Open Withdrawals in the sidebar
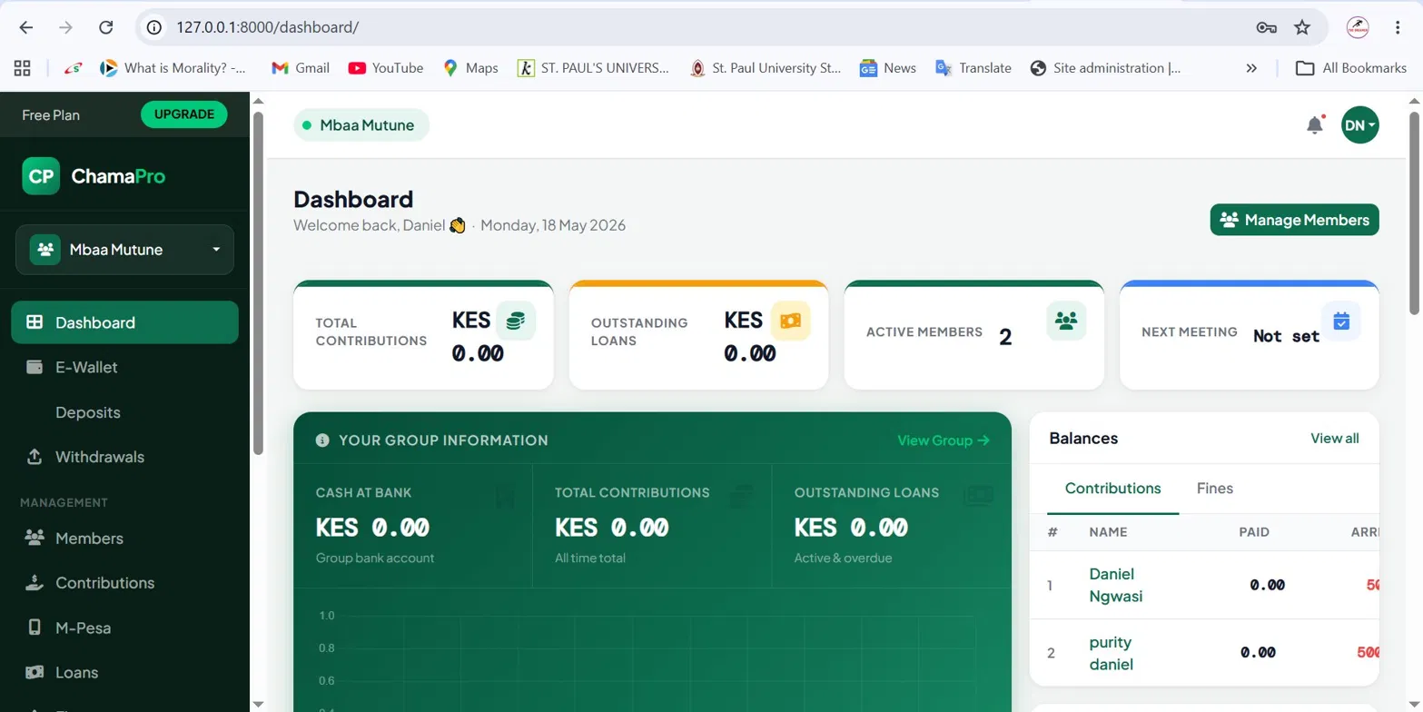Viewport: 1423px width, 712px height. (x=124, y=457)
